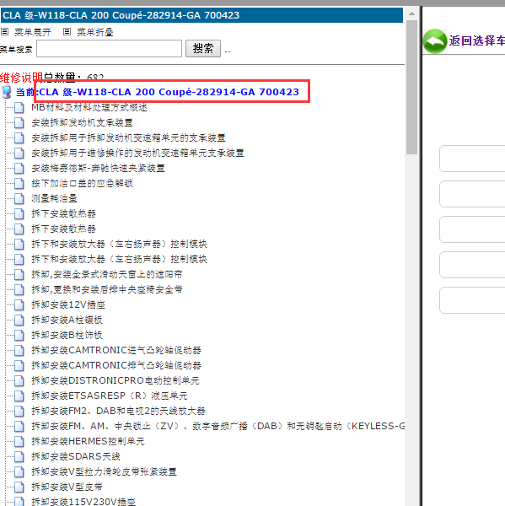Open 拆卸安装FM、AM、中央锁止(ZV) entry

[x=218, y=426]
